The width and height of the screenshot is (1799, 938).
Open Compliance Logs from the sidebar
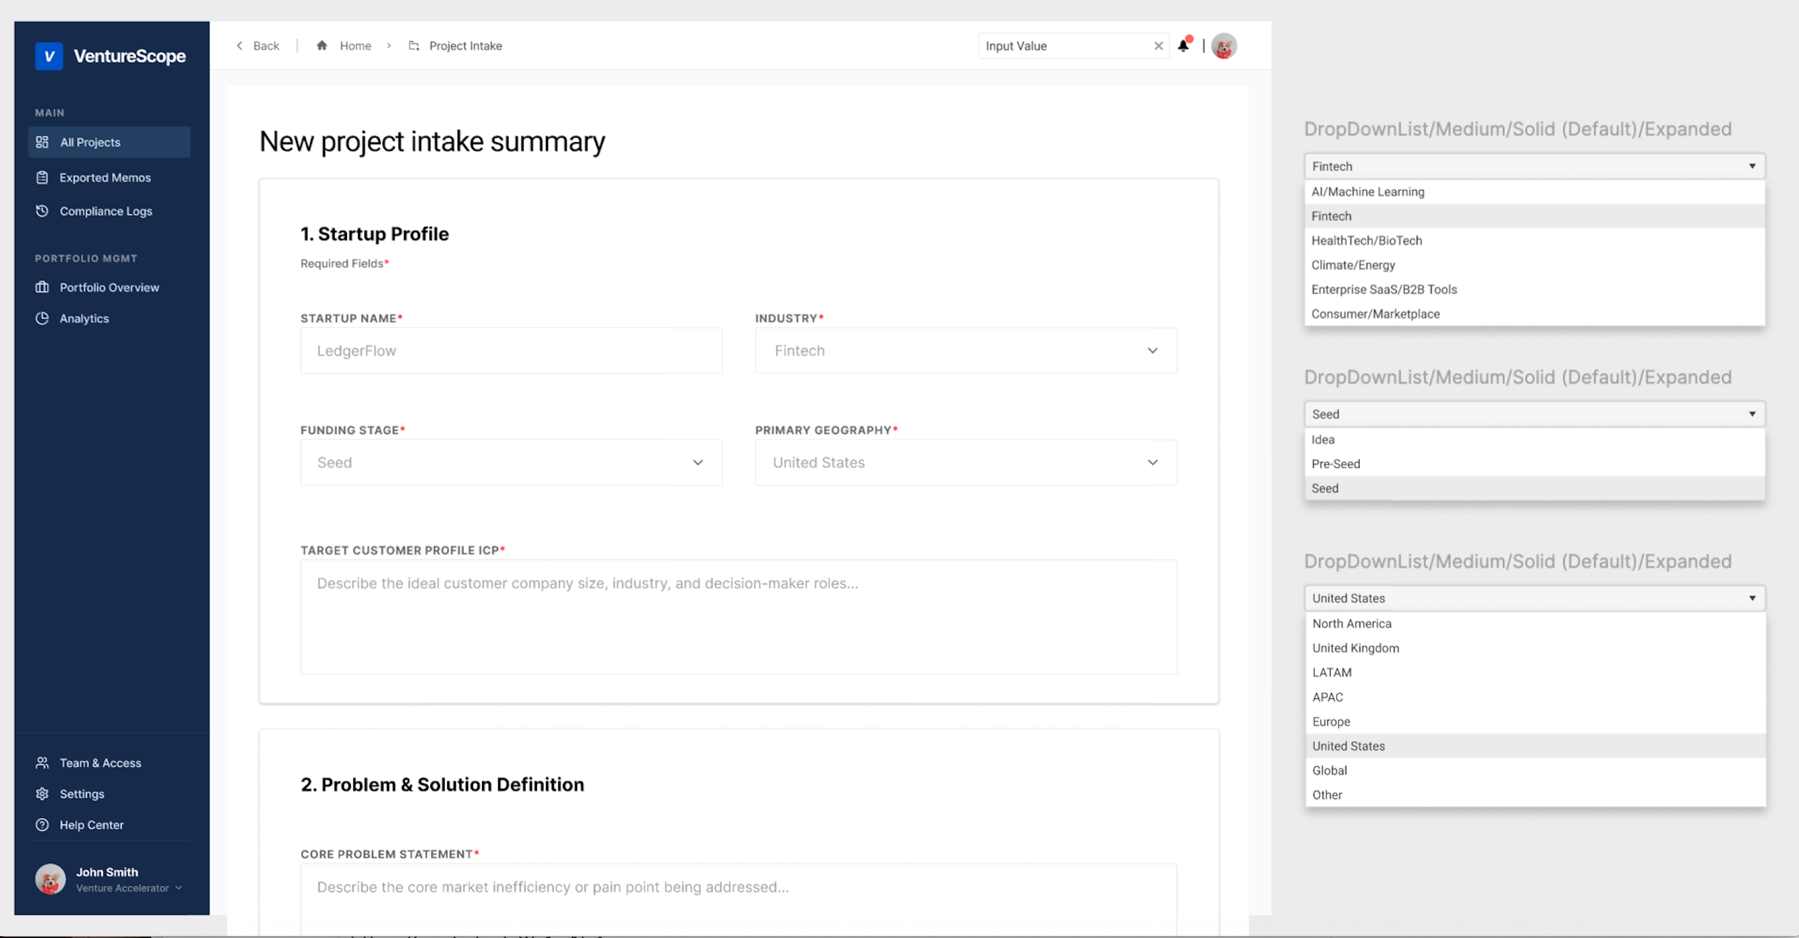coord(105,211)
